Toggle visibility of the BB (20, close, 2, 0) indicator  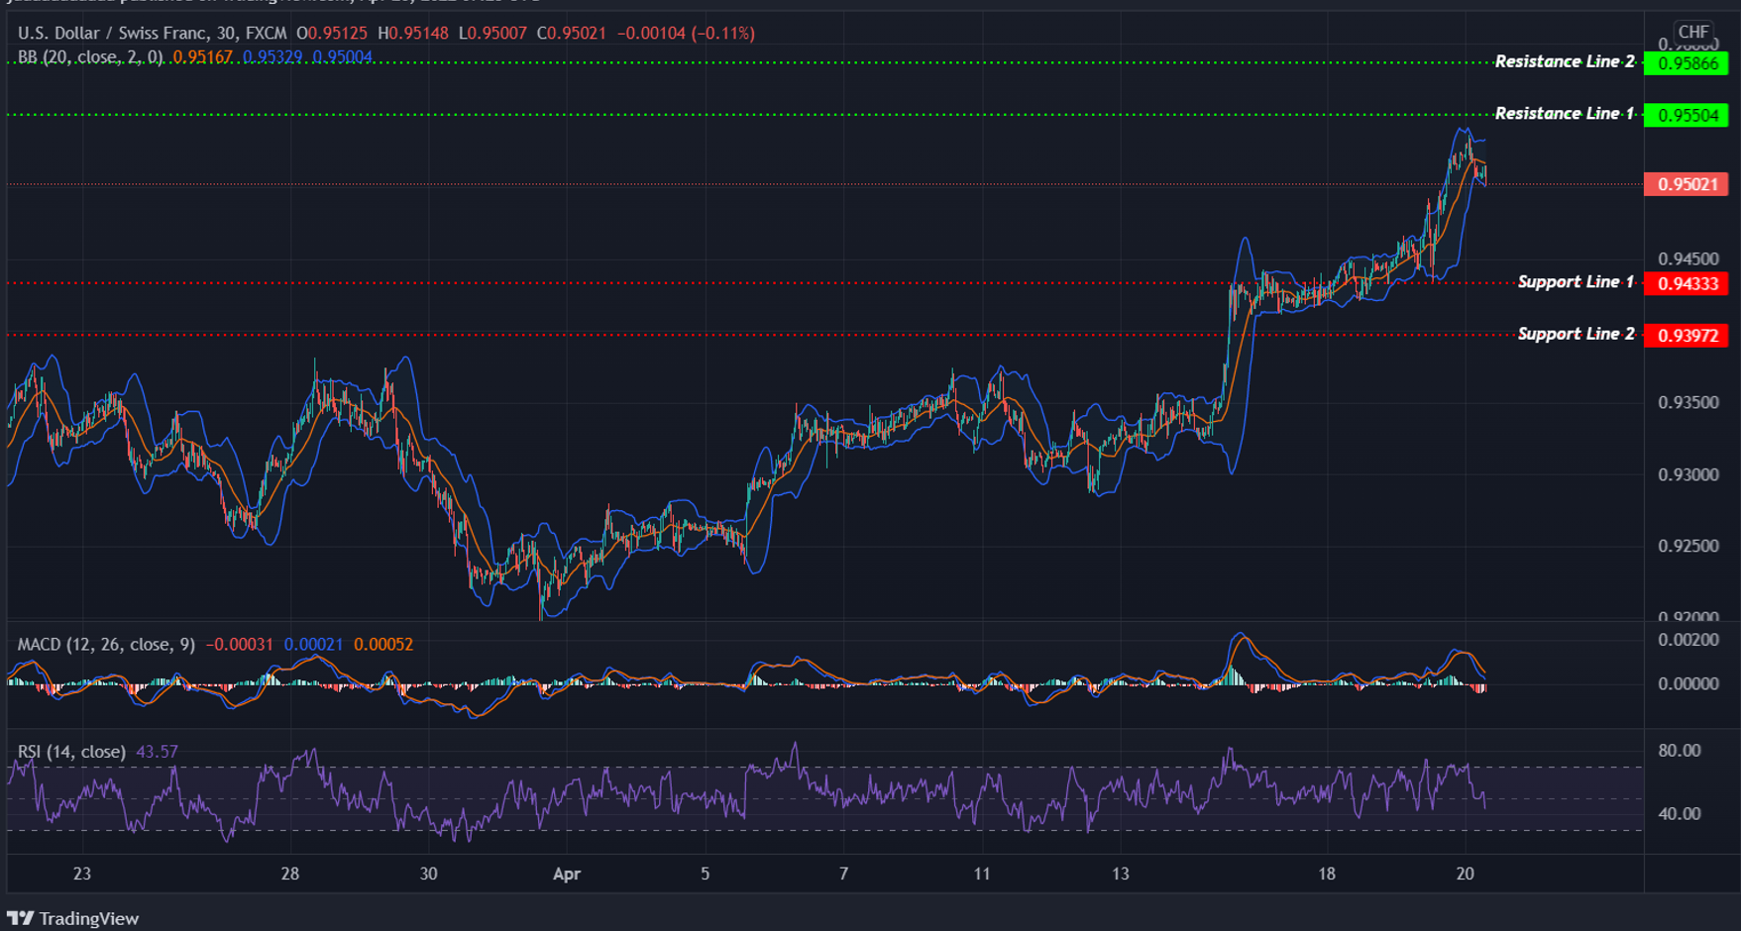[89, 57]
